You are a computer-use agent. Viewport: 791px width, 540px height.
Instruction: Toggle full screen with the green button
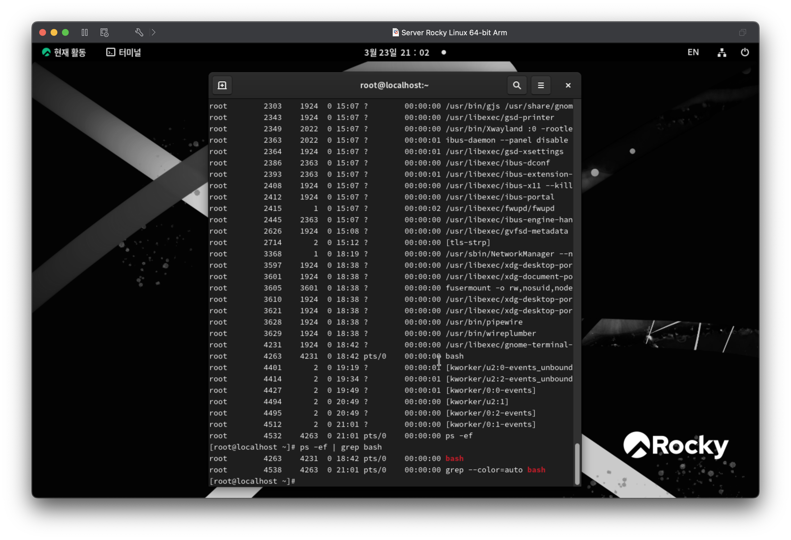pos(65,32)
